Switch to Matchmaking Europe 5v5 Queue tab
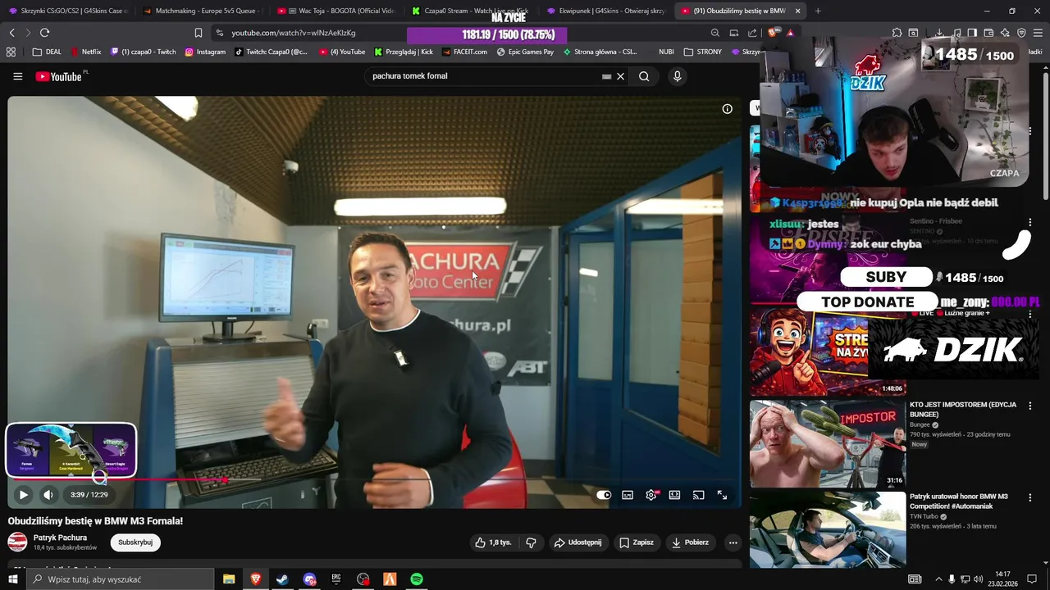The image size is (1050, 590). (201, 11)
